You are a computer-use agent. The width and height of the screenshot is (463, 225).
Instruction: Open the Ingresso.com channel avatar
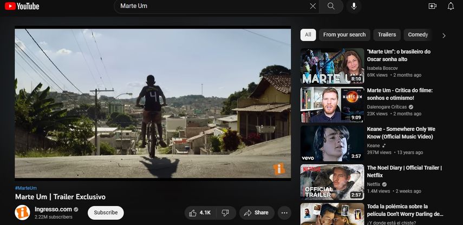[x=22, y=213]
